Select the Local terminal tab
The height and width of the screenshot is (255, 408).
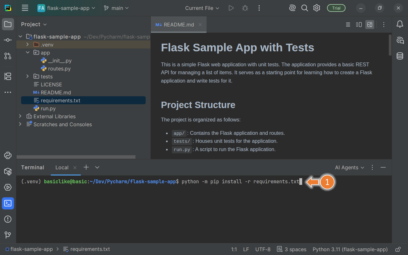[x=62, y=168]
